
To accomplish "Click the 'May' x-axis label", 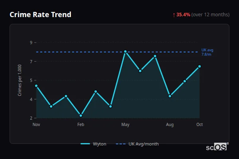I will (x=125, y=124).
